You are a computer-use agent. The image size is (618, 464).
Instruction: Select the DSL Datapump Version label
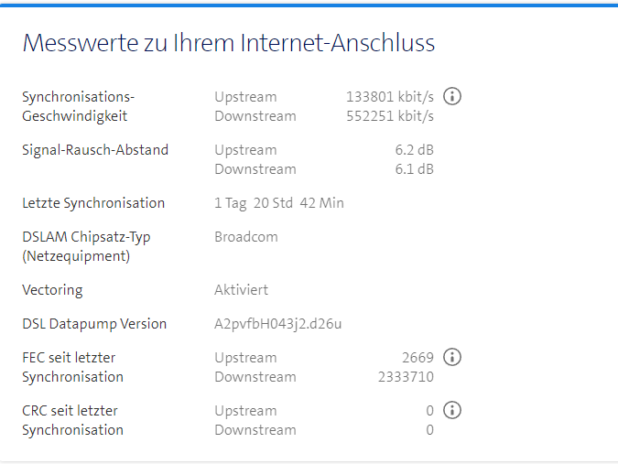coord(94,324)
